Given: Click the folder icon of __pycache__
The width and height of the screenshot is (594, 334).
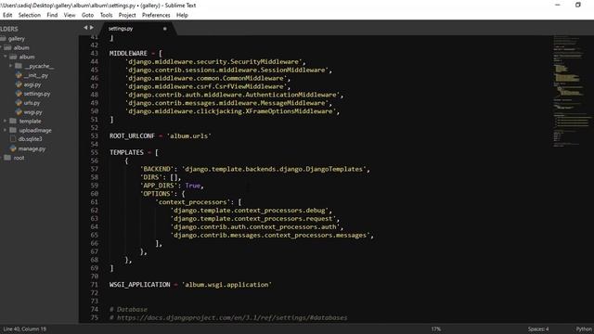Looking at the screenshot, I should [x=19, y=66].
